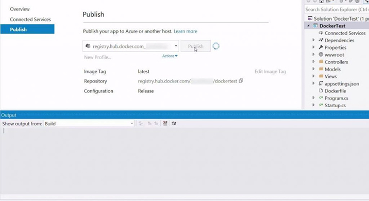Click the Find Message in Code icon
The image size is (369, 201).
click(x=141, y=123)
